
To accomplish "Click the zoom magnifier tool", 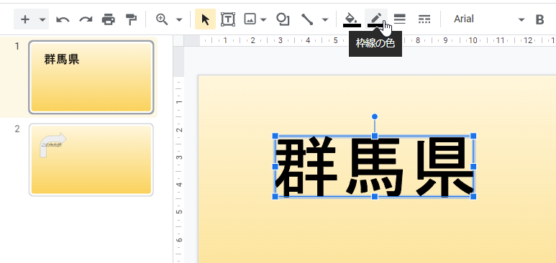I will tap(162, 19).
